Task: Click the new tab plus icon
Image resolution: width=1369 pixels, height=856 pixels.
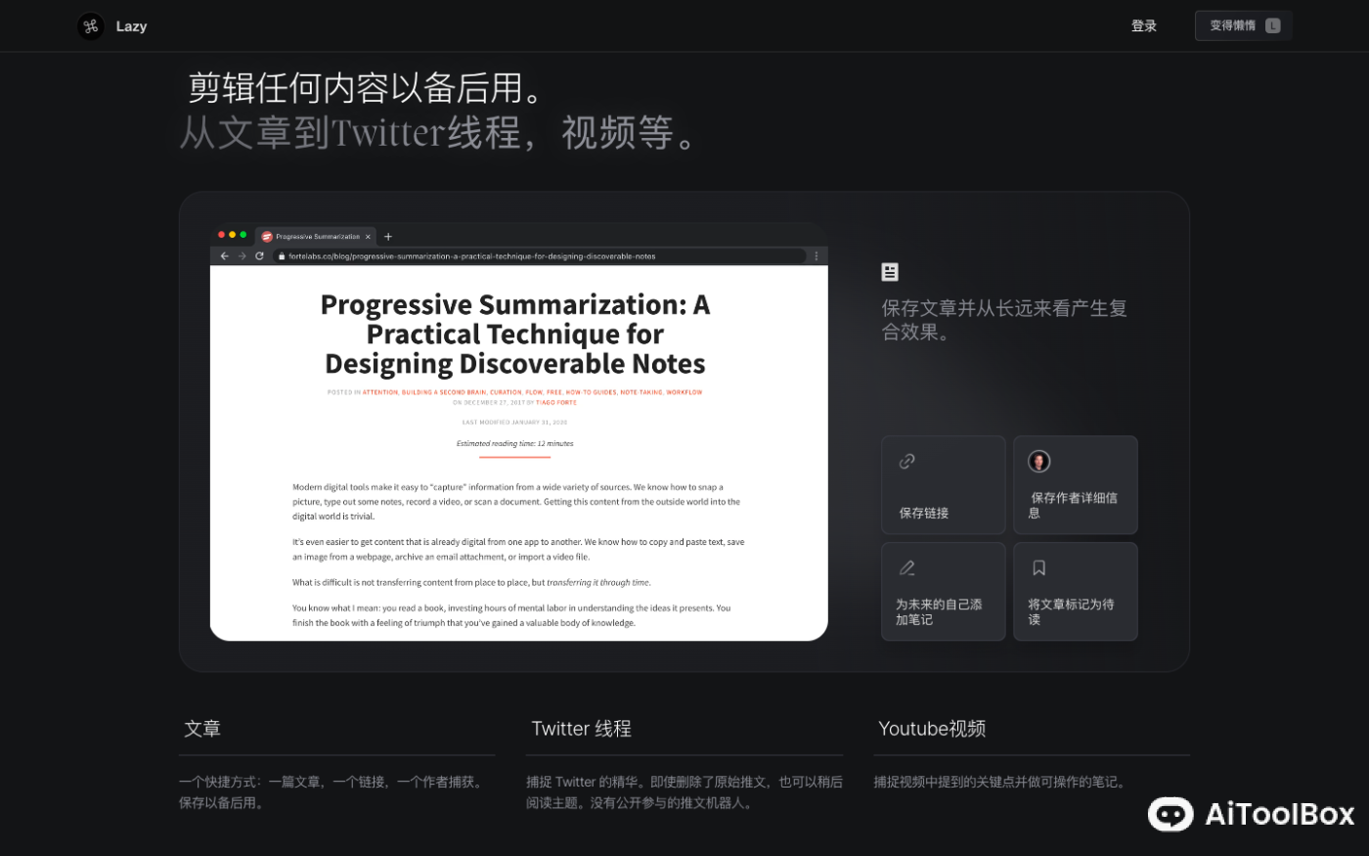Action: [x=388, y=237]
